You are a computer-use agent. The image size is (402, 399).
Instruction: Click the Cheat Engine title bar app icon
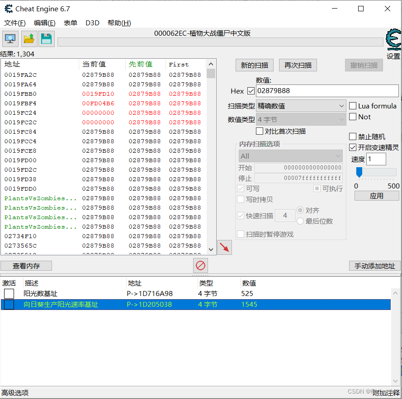tap(9, 9)
